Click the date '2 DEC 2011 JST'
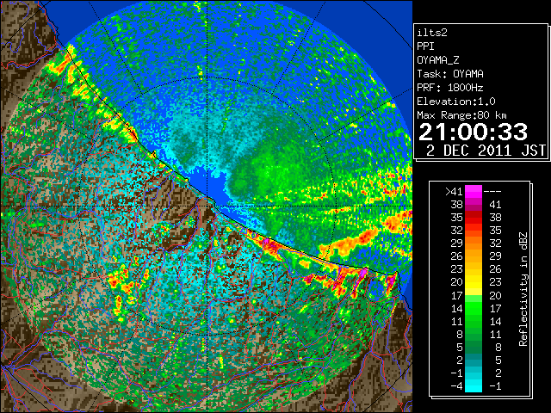The width and height of the screenshot is (551, 413). tap(486, 151)
